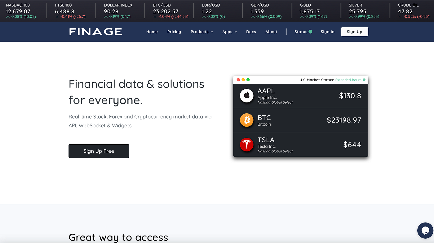
Task: Click the Extended-hours market status text
Action: tap(348, 80)
